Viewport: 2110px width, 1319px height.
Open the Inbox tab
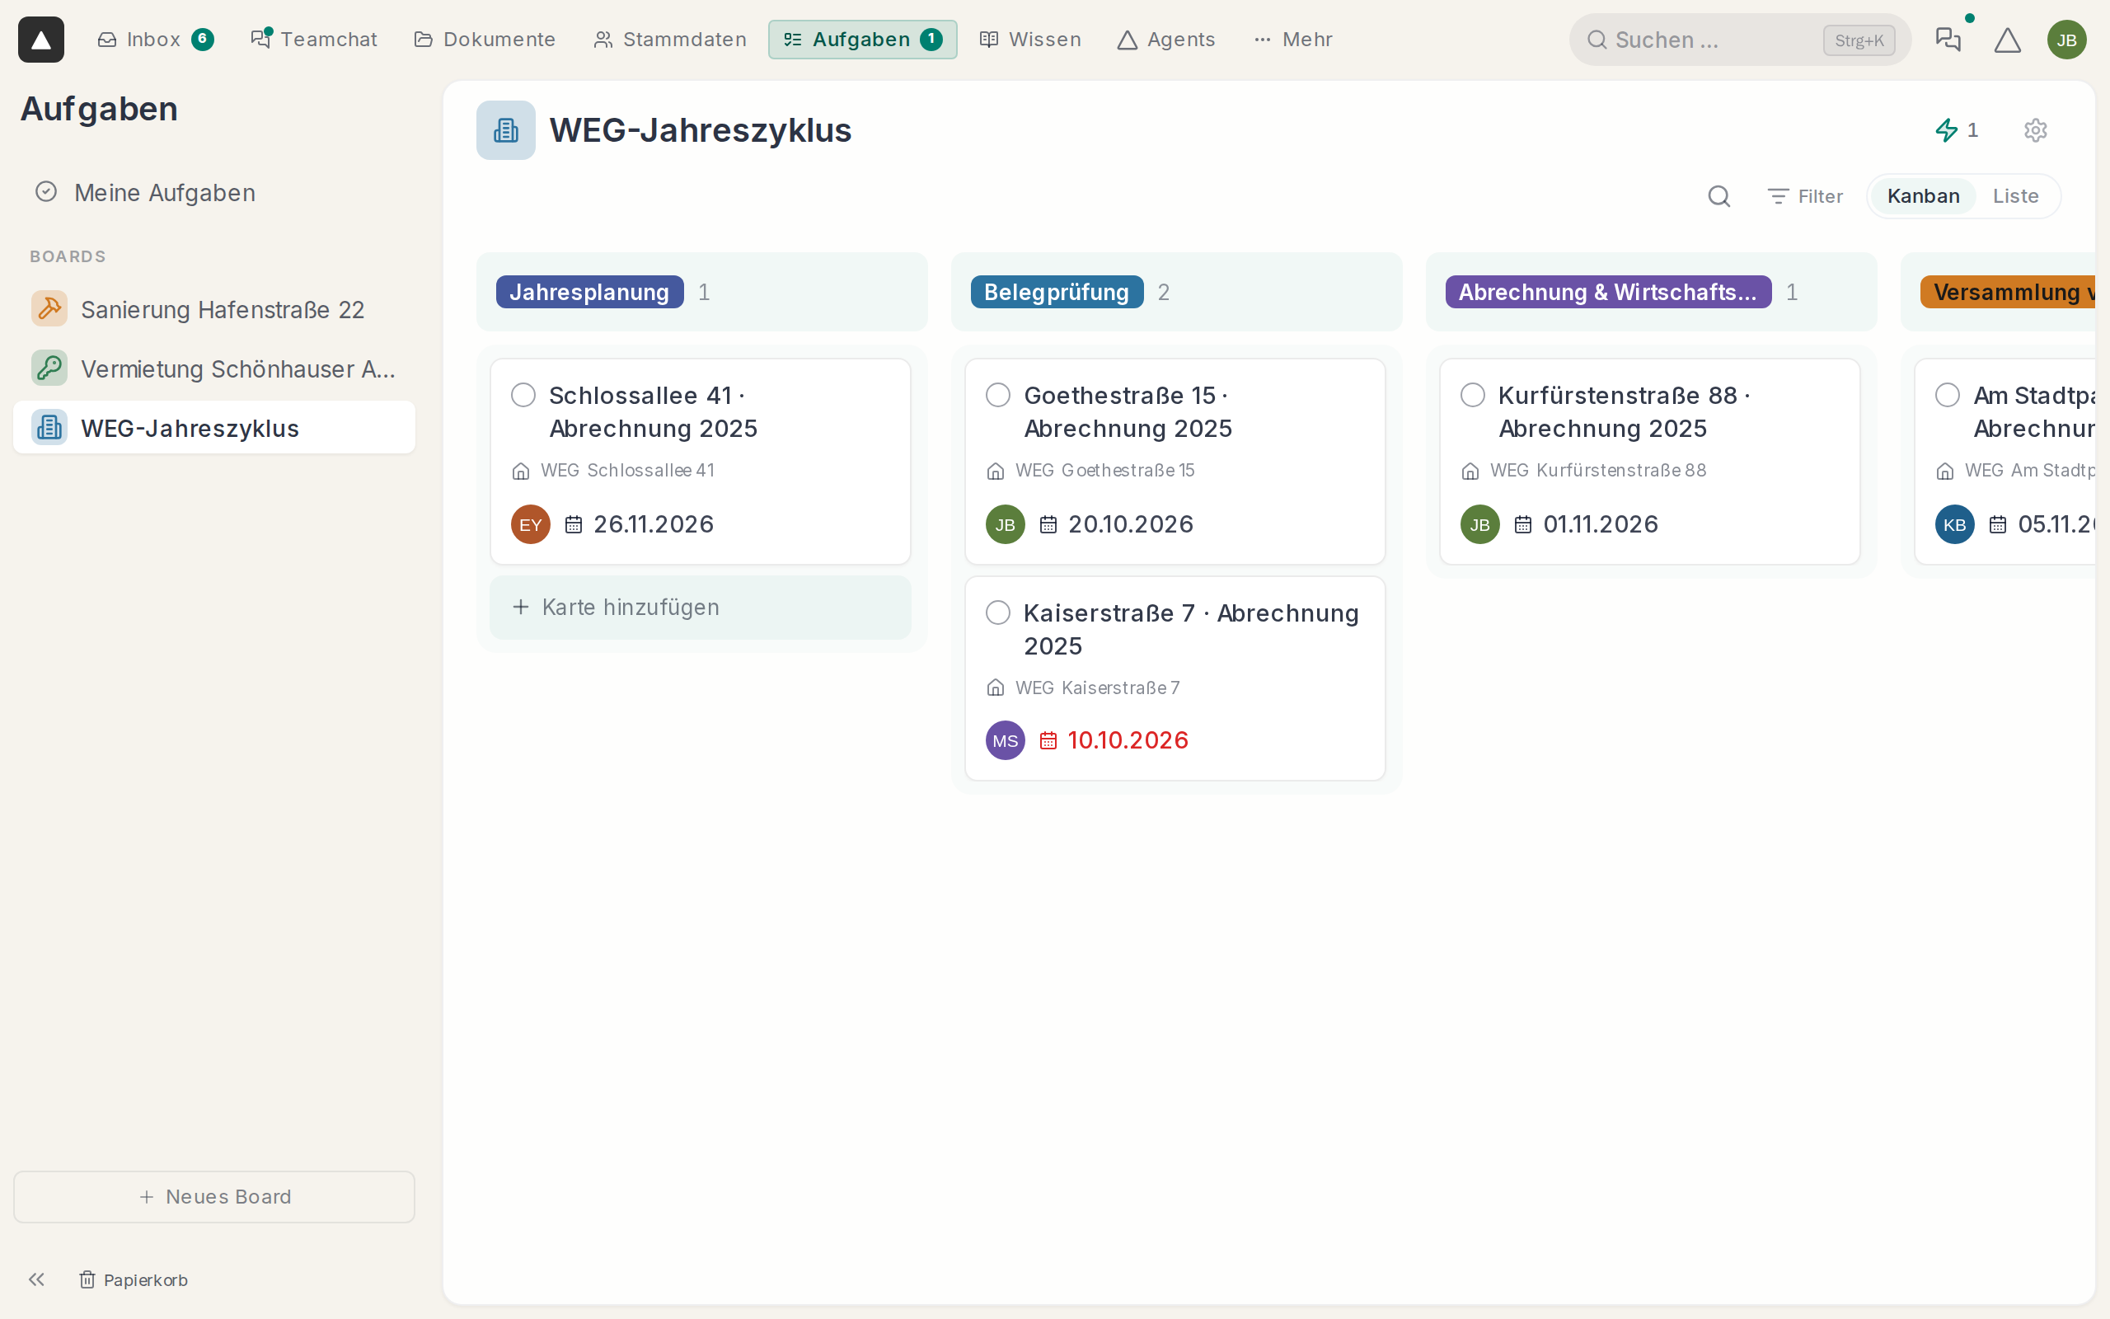point(154,40)
